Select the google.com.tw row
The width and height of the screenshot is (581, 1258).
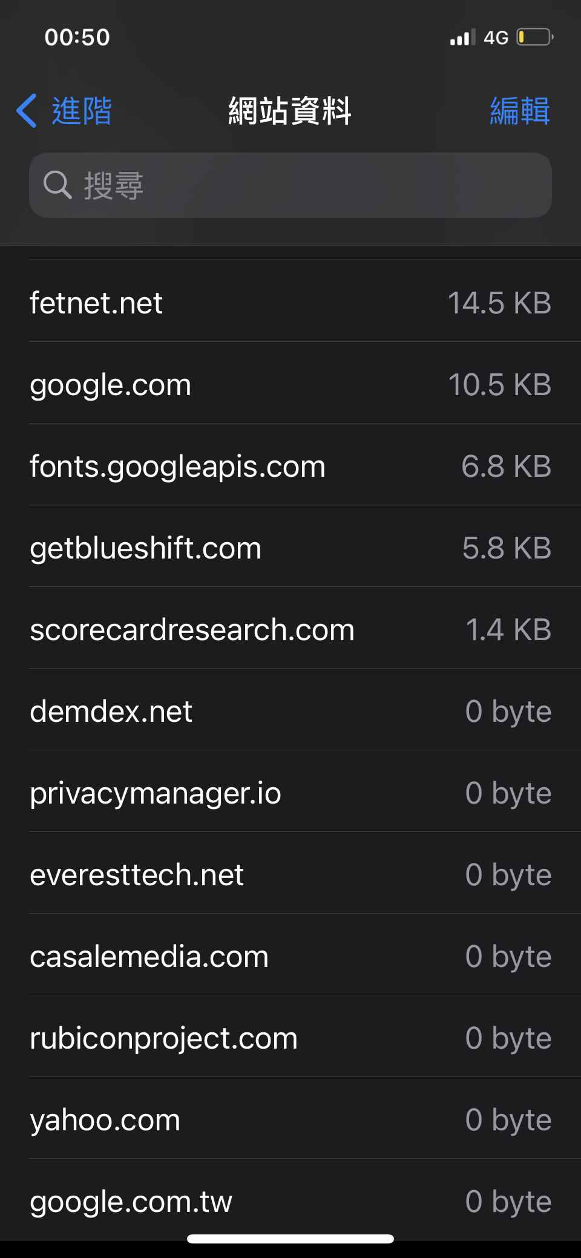[290, 1201]
